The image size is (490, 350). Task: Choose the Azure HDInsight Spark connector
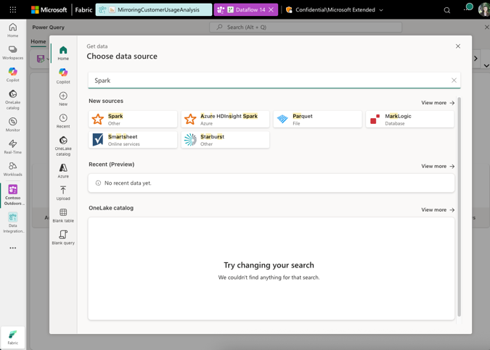click(225, 119)
